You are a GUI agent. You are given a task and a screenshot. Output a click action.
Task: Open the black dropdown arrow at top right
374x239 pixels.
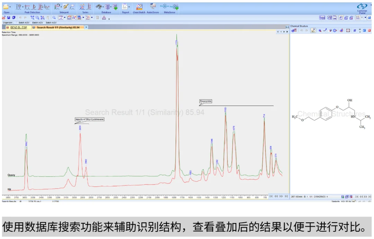pos(365,18)
